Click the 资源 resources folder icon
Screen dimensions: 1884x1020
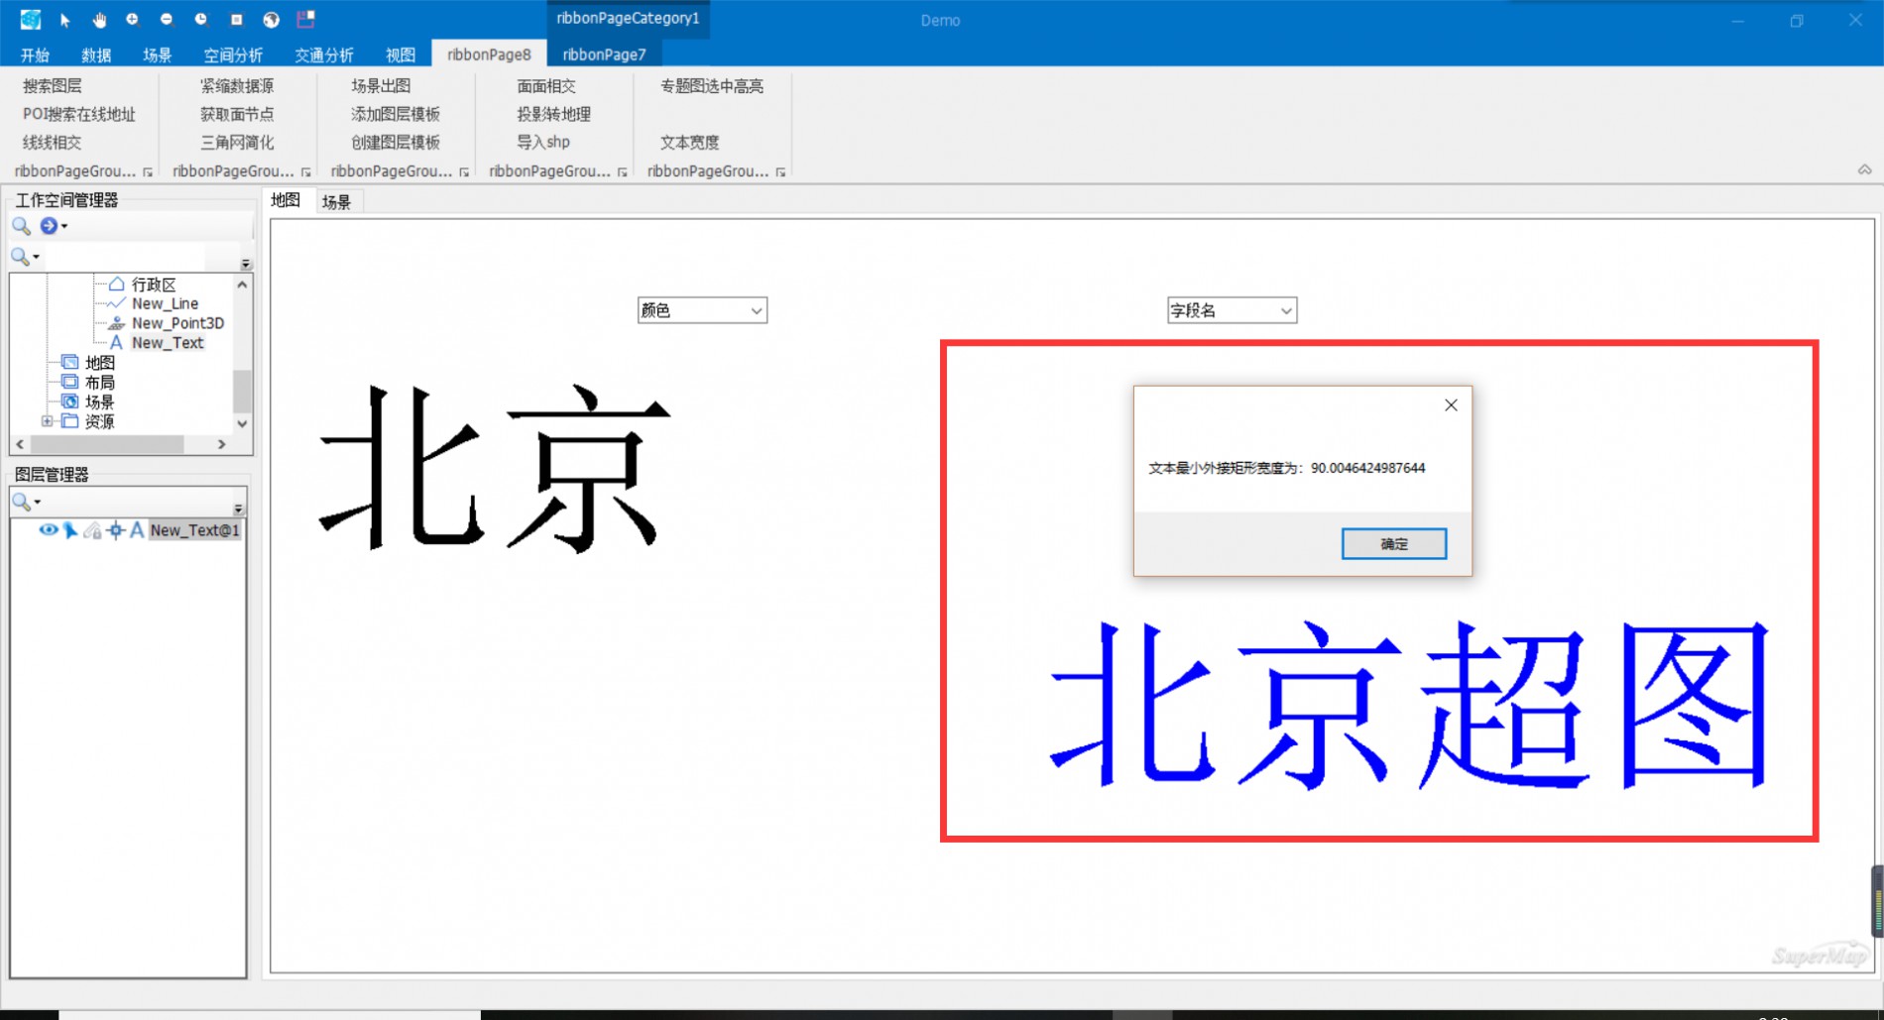(69, 421)
